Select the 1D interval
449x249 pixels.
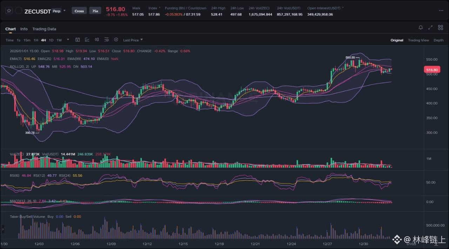pyautogui.click(x=51, y=40)
